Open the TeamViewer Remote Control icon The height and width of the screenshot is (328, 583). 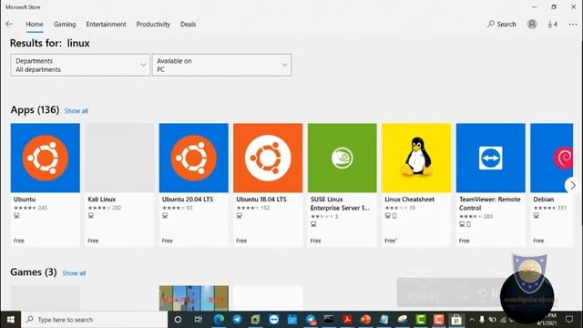tap(491, 158)
